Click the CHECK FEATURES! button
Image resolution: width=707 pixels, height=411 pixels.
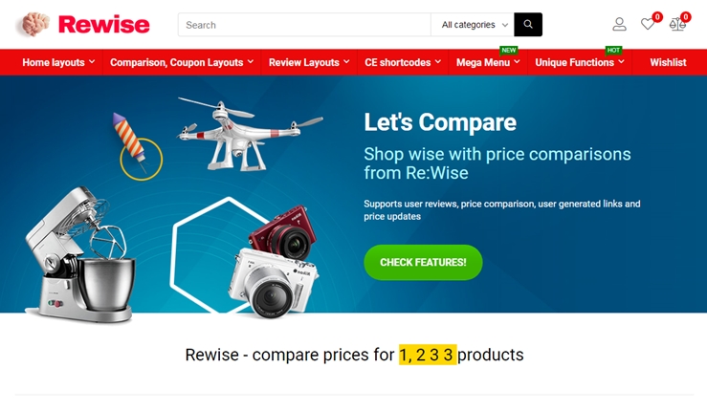pyautogui.click(x=423, y=262)
